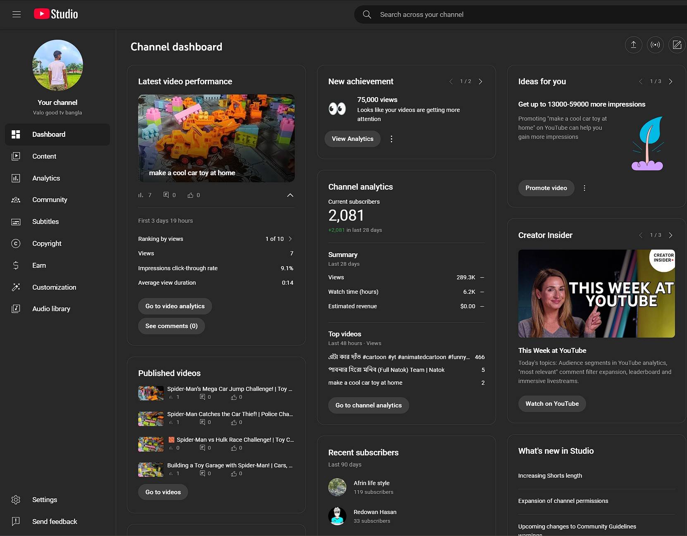Click the YouTube Studio logo
687x536 pixels.
click(x=56, y=14)
